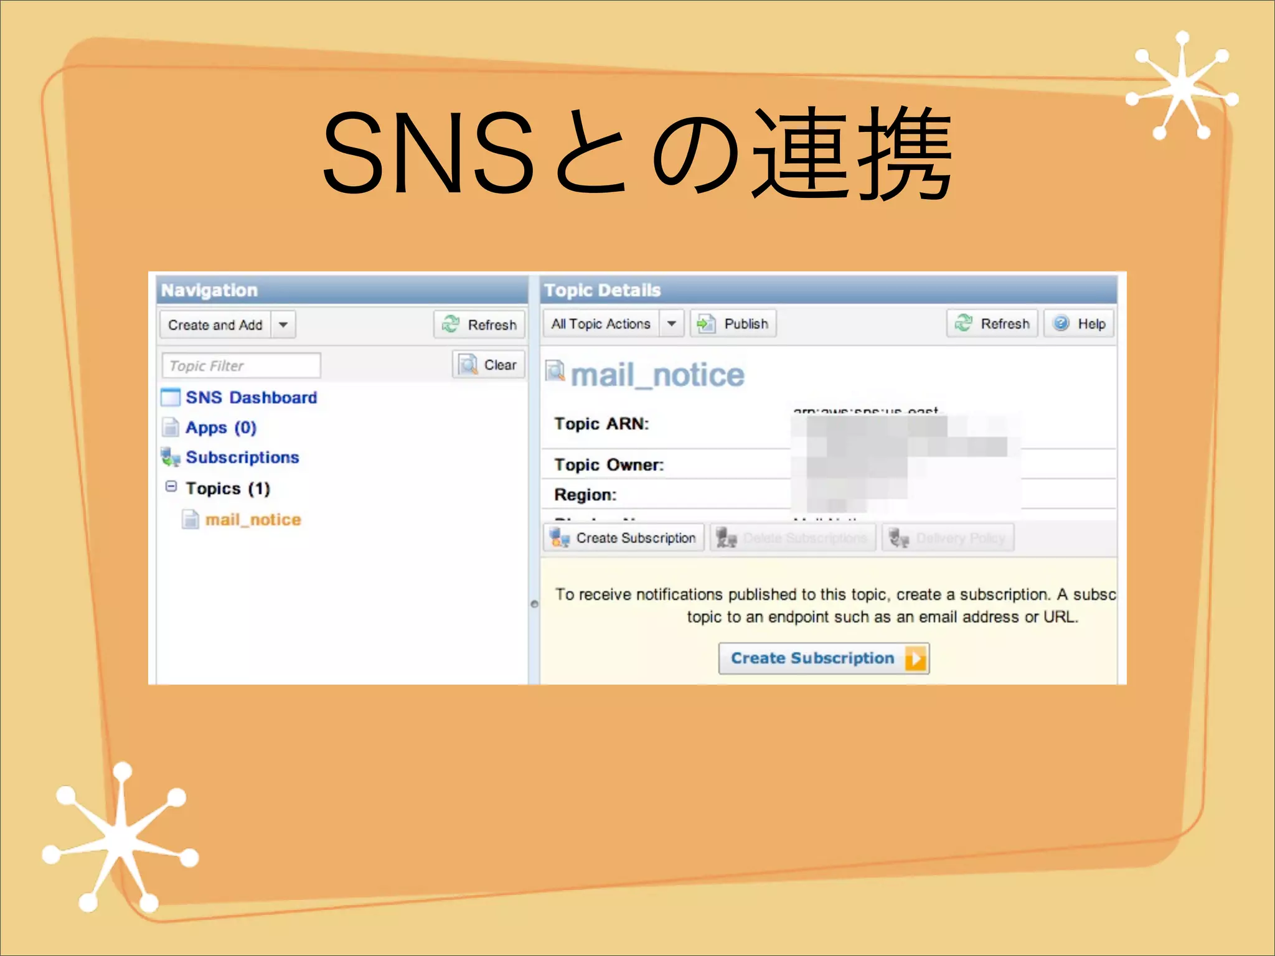Click the Navigation Refresh arrows icon
The width and height of the screenshot is (1275, 956).
click(x=450, y=324)
